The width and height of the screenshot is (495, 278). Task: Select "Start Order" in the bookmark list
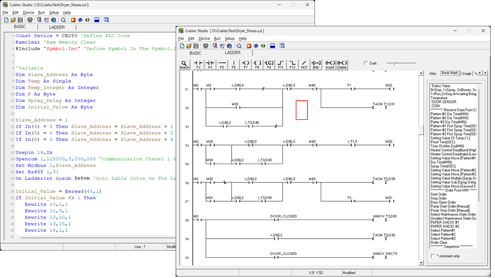tap(439, 194)
